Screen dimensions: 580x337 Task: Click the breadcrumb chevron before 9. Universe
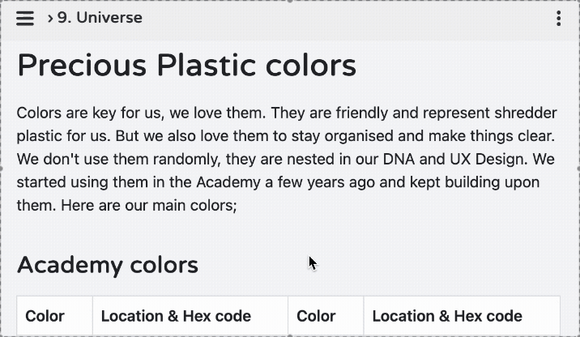pos(50,18)
